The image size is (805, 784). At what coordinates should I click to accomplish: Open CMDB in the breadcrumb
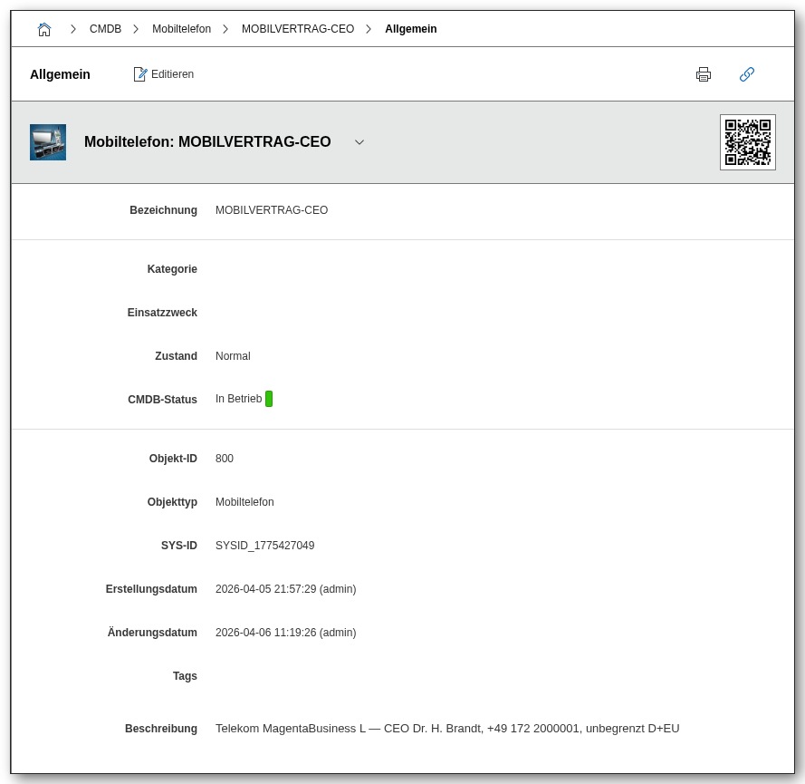105,29
